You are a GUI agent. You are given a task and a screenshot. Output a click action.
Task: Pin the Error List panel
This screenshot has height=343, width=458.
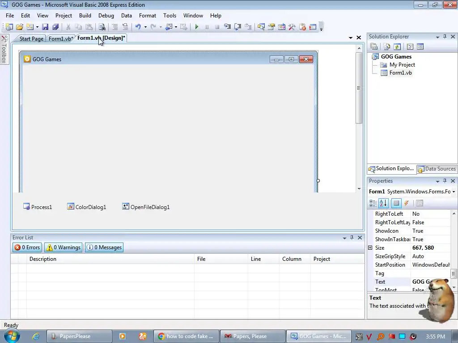352,238
